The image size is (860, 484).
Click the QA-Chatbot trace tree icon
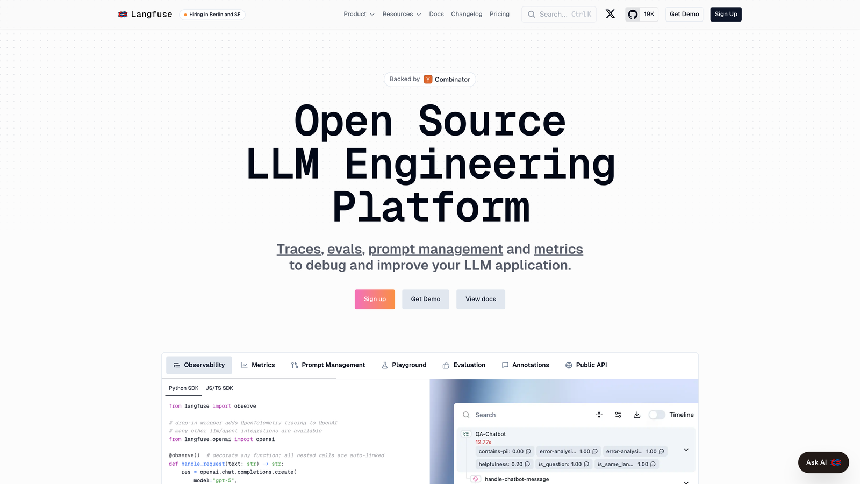[466, 434]
